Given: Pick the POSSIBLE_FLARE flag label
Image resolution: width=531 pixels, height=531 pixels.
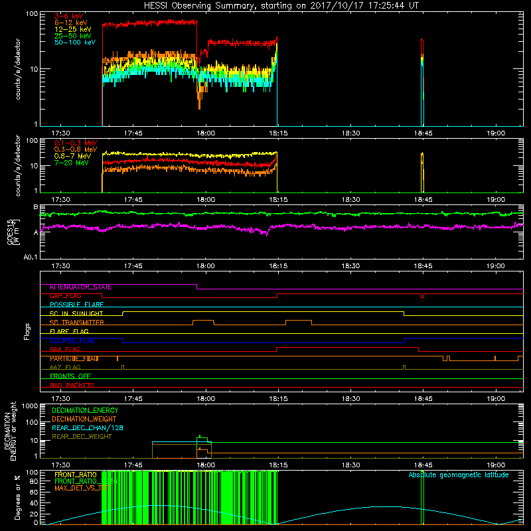Looking at the screenshot, I should coord(76,305).
